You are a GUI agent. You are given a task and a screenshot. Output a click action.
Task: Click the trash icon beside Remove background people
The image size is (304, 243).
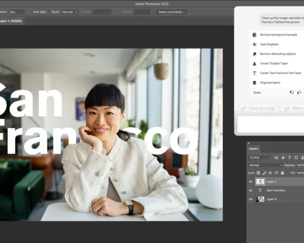254,35
